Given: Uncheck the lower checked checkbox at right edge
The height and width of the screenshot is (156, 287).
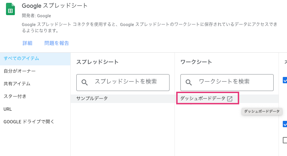Looking at the screenshot, I should tap(285, 124).
